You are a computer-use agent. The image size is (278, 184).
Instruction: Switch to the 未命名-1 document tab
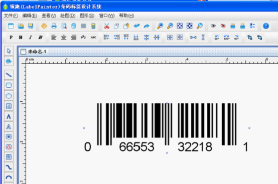point(34,52)
